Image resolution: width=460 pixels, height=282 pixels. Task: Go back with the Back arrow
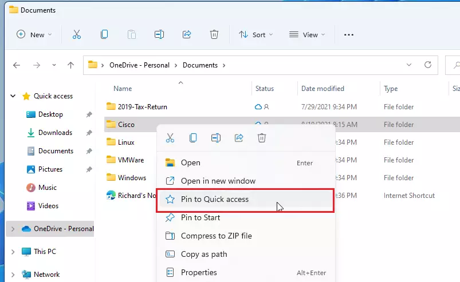17,65
